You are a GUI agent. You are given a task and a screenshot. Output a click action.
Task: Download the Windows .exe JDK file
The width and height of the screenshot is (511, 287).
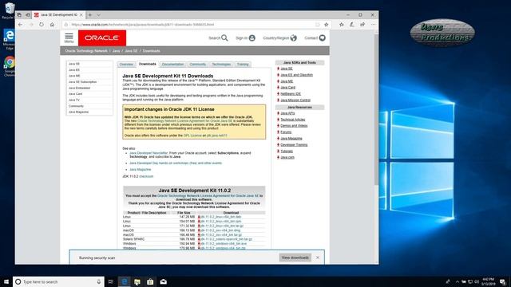pyautogui.click(x=224, y=243)
